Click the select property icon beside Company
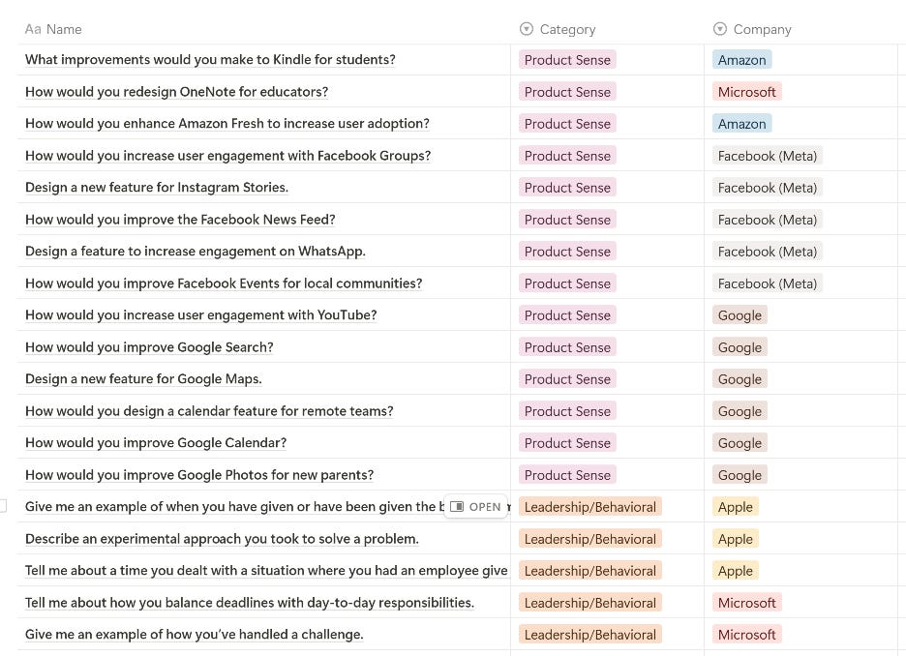Screen dimensions: 906x656 click(x=719, y=29)
